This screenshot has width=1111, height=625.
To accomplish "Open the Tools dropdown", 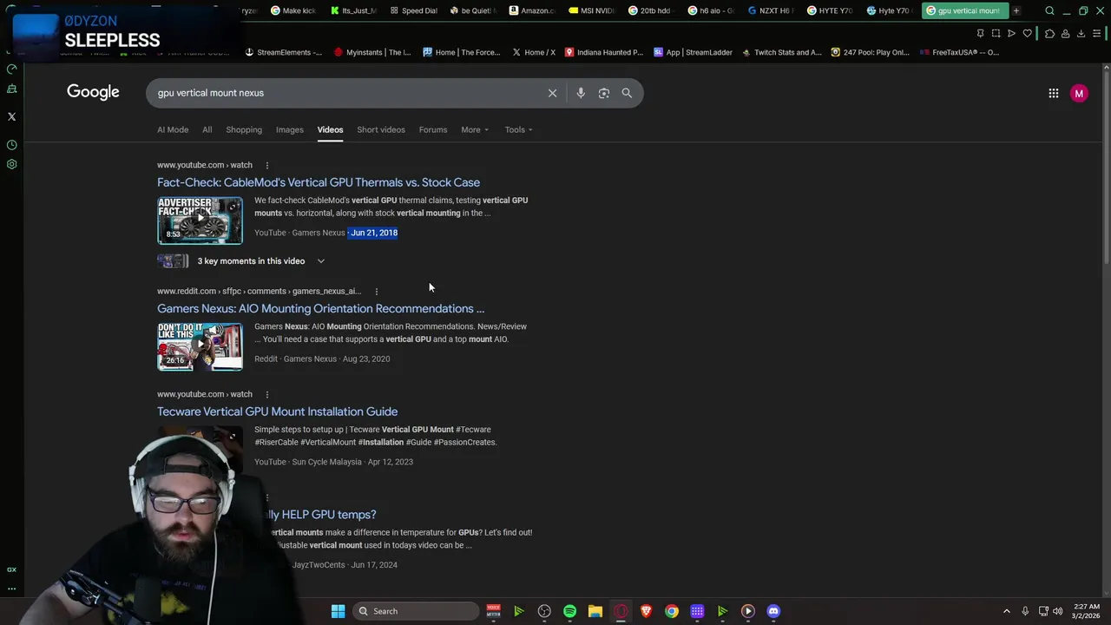I will pos(519,129).
